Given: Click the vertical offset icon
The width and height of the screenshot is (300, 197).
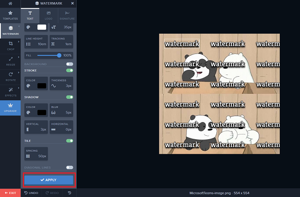Looking at the screenshot, I should click(x=27, y=129).
